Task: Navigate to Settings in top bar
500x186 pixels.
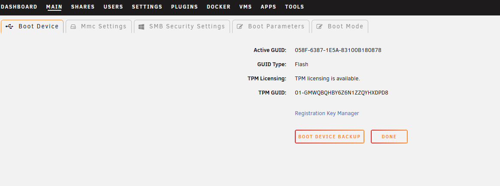Action: click(x=147, y=7)
